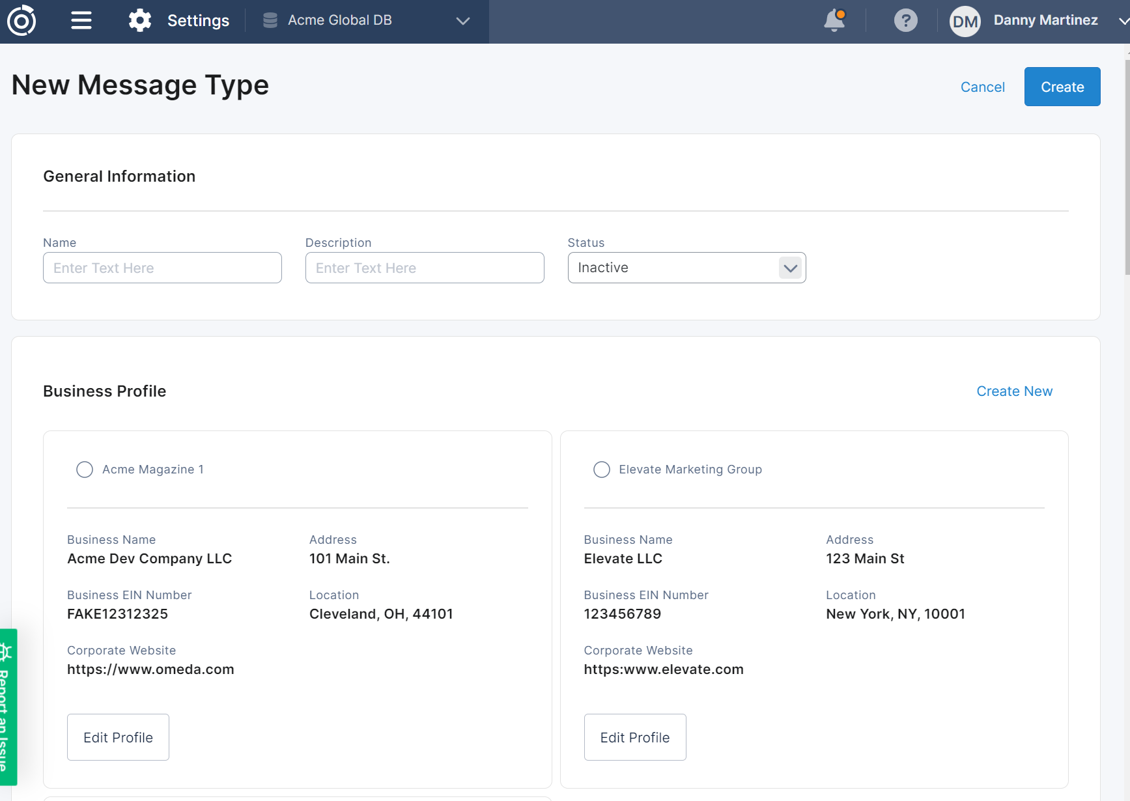Click the Omeda logo icon
Viewport: 1130px width, 801px height.
pyautogui.click(x=21, y=21)
